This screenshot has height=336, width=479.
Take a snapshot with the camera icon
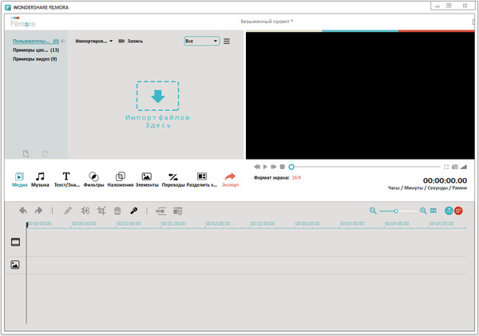click(x=455, y=167)
